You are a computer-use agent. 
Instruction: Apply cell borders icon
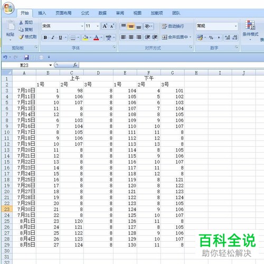point(73,37)
